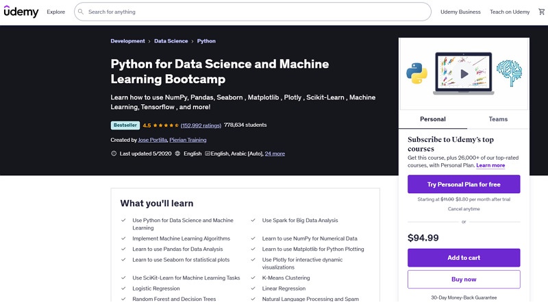The image size is (548, 305).
Task: Click 'Cancel anytime' text
Action: coord(464,209)
